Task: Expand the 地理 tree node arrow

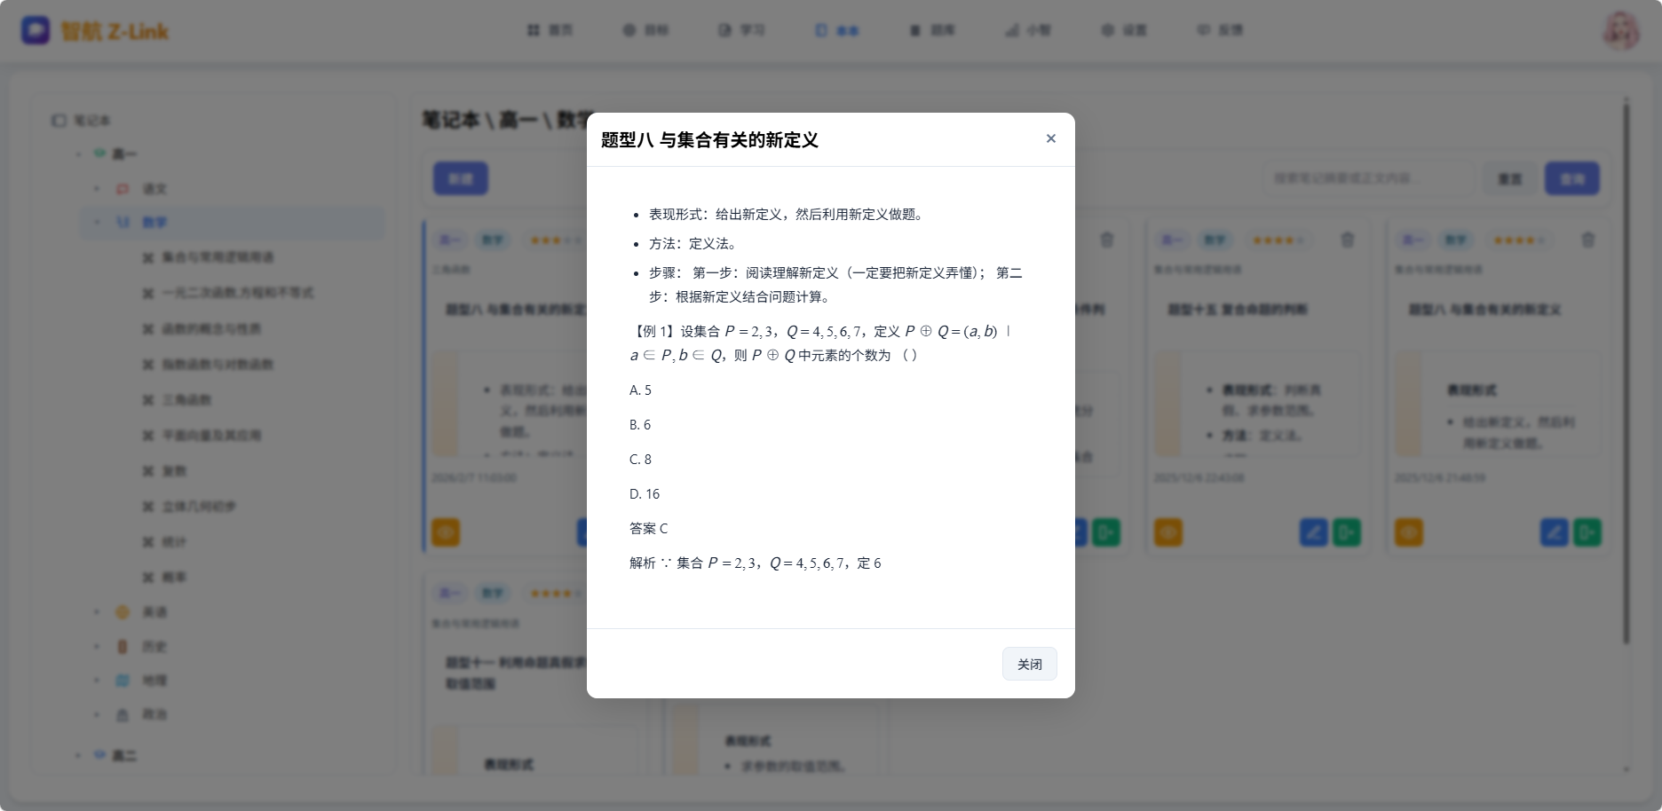Action: (x=97, y=681)
